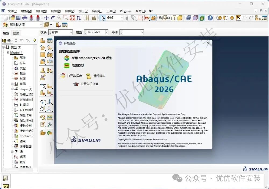Click the light bulb icon in the model tree toolbar
Image resolution: width=269 pixels, height=189 pixels.
pyautogui.click(x=35, y=41)
